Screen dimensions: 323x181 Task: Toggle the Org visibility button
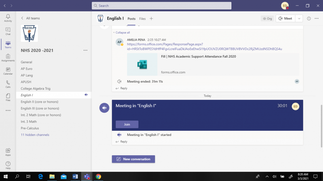267,19
